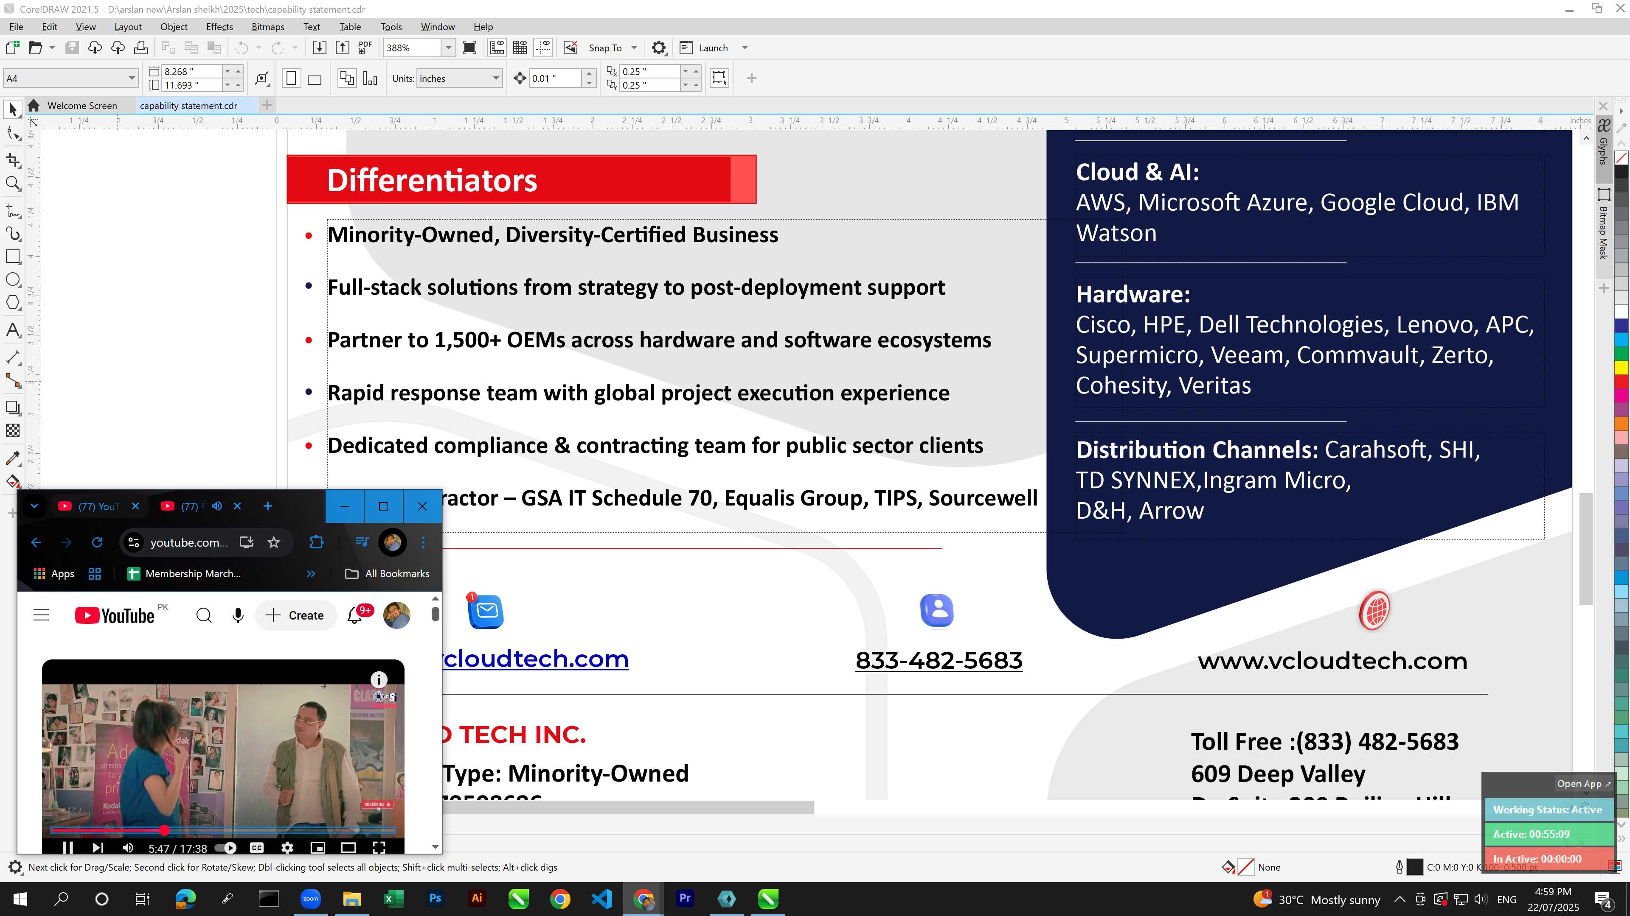Pause the YouTube video
The height and width of the screenshot is (916, 1630).
[68, 848]
